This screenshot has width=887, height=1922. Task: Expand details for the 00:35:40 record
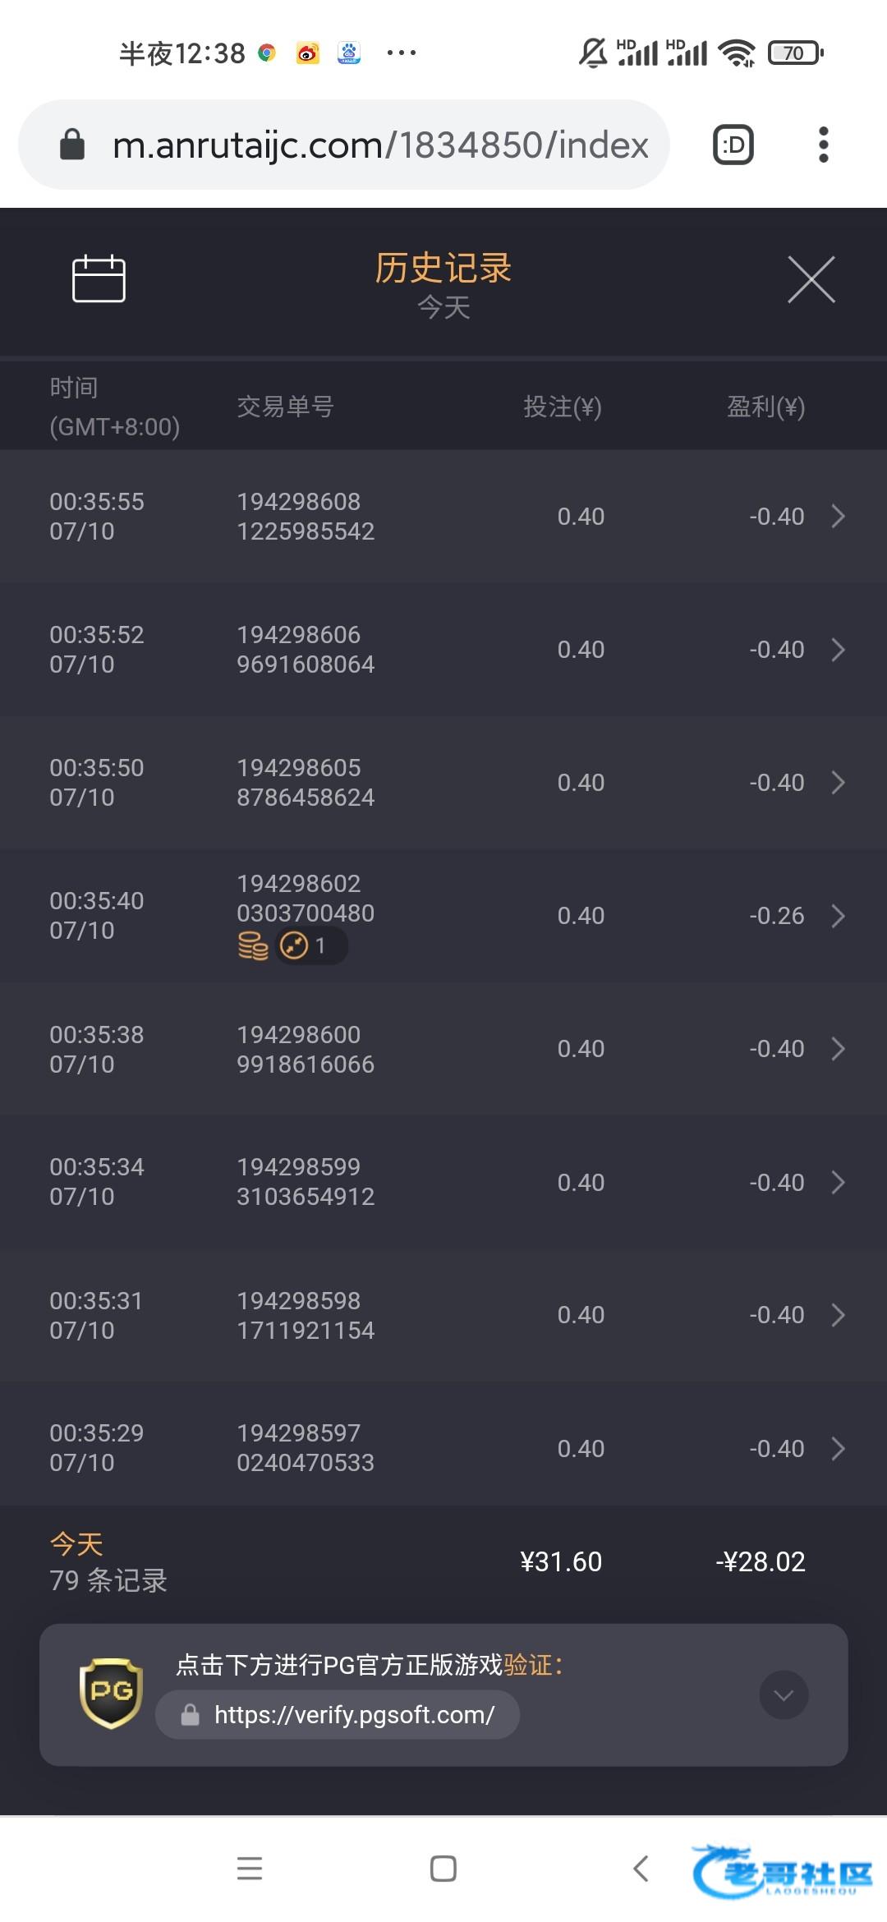coord(838,916)
